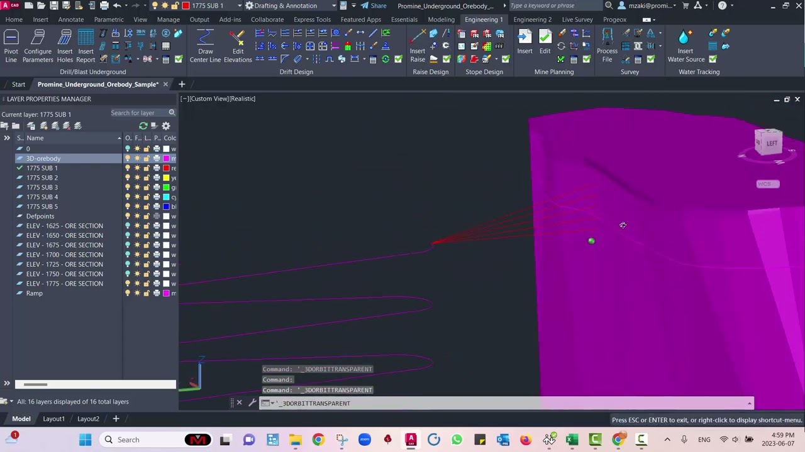Expand command line history arrow
The height and width of the screenshot is (452, 805).
tap(750, 403)
